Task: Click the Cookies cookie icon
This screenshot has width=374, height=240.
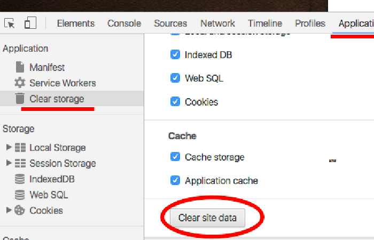Action: coord(20,210)
